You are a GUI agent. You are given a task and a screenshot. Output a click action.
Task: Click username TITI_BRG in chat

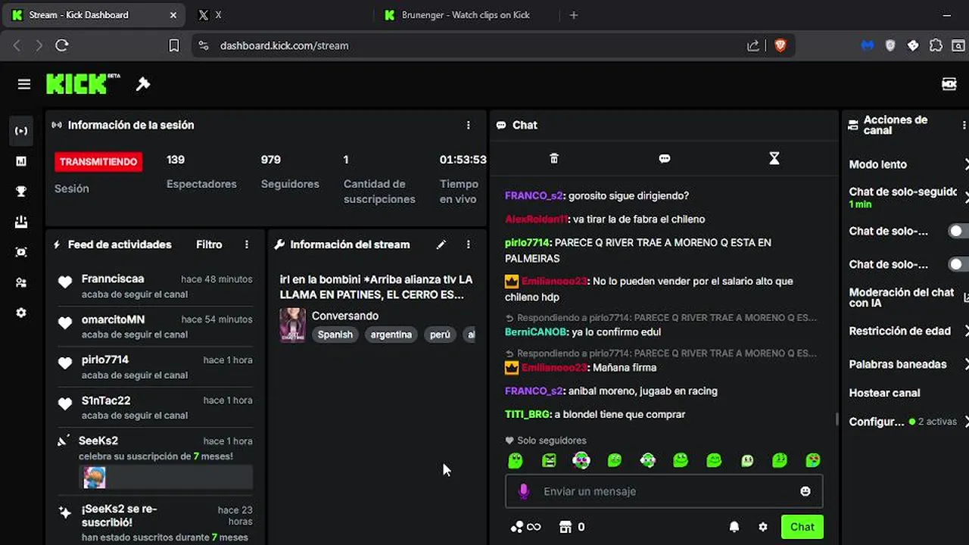coord(527,414)
